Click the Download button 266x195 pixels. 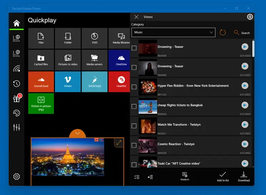click(244, 177)
